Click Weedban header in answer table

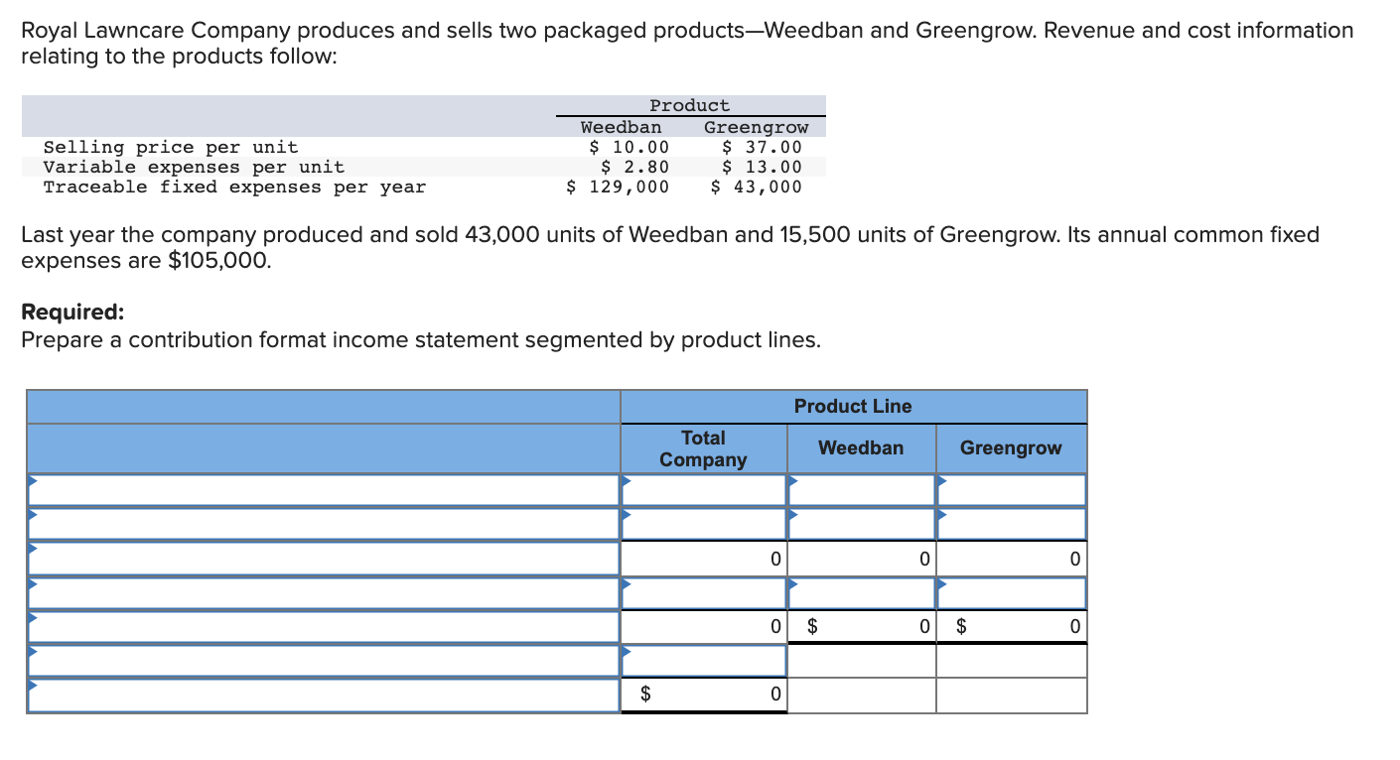pyautogui.click(x=861, y=448)
